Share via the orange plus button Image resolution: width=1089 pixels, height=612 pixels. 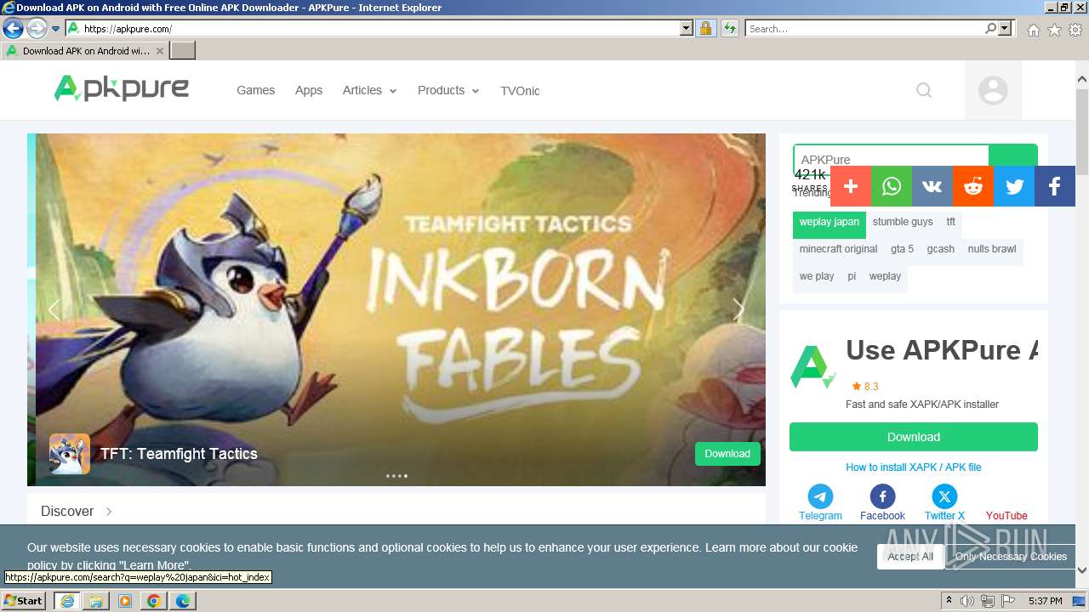851,186
